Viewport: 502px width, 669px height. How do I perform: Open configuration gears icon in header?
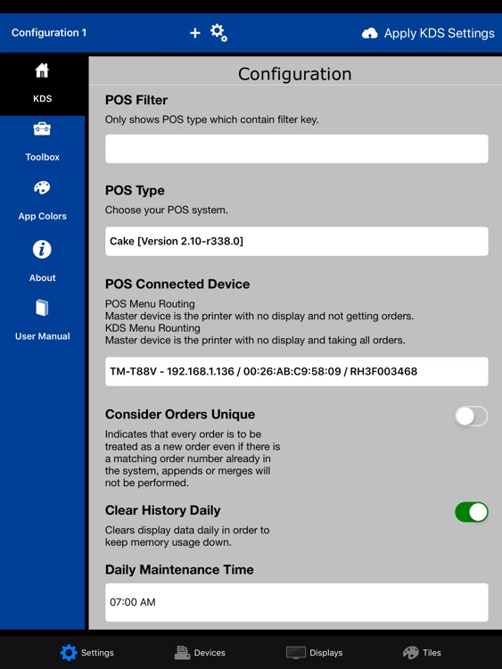(x=218, y=32)
